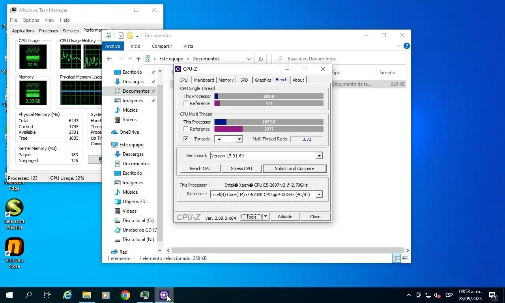Open File Explorer taskbar icon

[x=86, y=295]
